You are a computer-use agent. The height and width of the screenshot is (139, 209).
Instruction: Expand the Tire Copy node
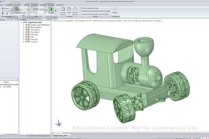click(24, 35)
